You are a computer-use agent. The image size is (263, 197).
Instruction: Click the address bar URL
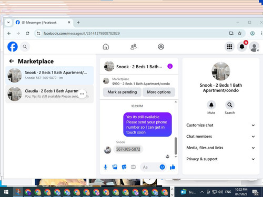coord(82,33)
